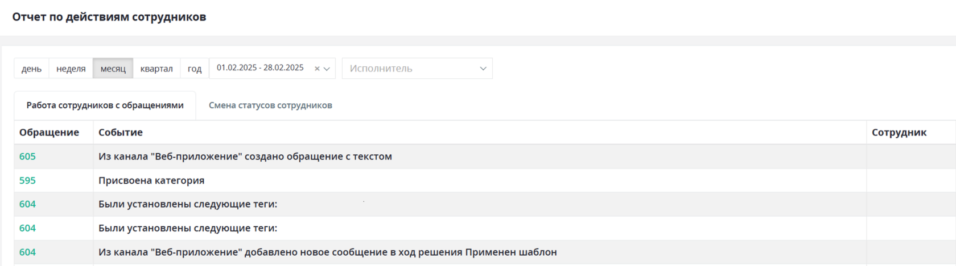This screenshot has height=266, width=956.
Task: Open Работа сотрудников с обращениями tab
Action: click(105, 105)
